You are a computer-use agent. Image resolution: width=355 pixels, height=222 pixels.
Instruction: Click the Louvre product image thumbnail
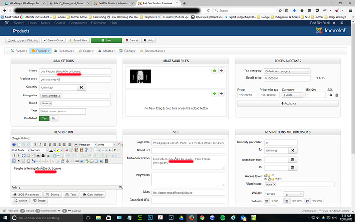coord(140,76)
